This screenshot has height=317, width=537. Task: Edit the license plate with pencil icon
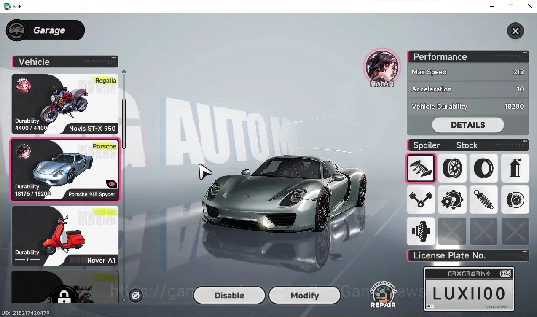point(506,273)
